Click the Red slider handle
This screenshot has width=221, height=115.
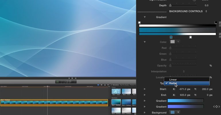point(170,48)
